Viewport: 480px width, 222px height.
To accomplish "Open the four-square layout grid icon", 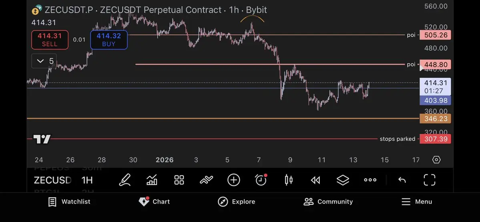I will pos(179,180).
